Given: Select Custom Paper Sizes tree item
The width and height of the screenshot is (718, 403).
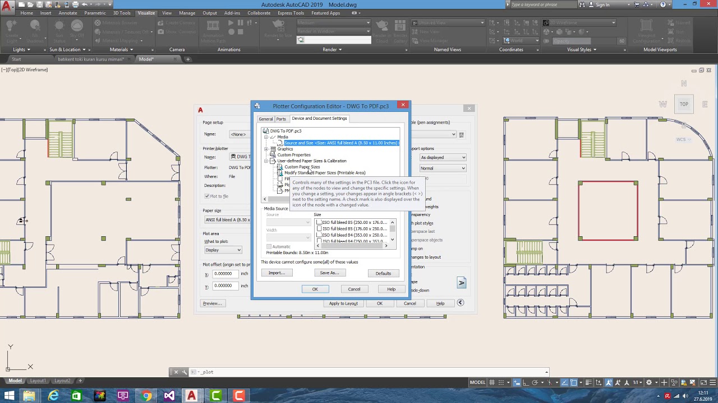Looking at the screenshot, I should (302, 167).
